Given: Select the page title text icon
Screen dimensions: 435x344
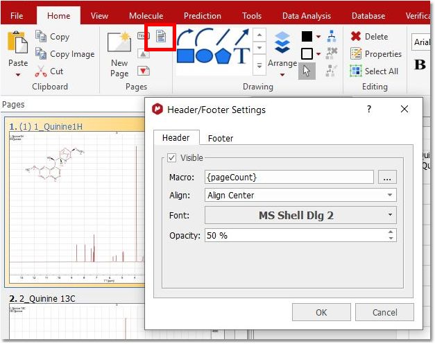Looking at the screenshot, I should pos(143,36).
